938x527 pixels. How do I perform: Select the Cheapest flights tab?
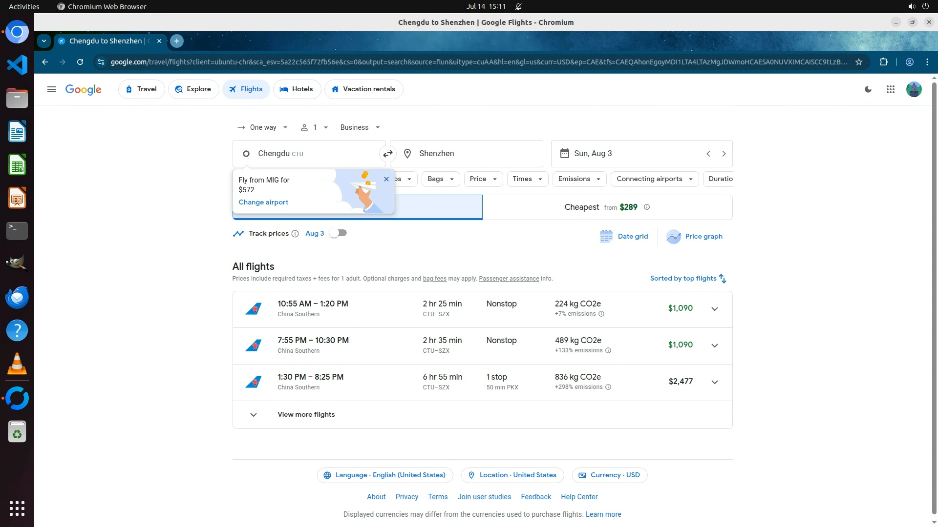607,207
